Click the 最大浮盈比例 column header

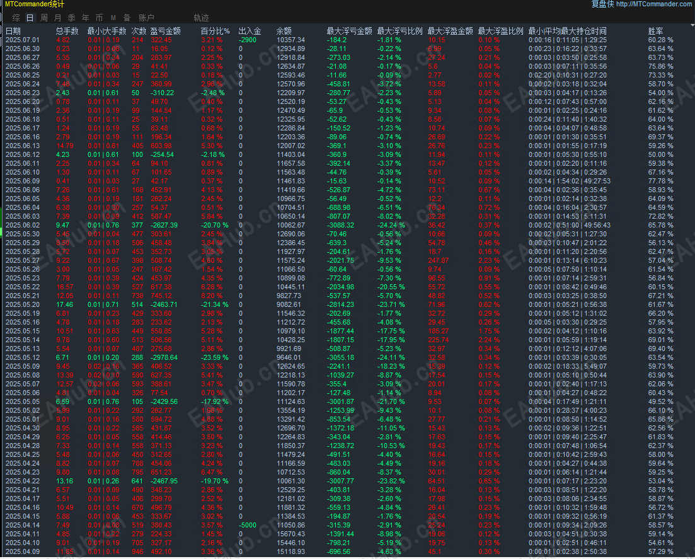point(501,31)
